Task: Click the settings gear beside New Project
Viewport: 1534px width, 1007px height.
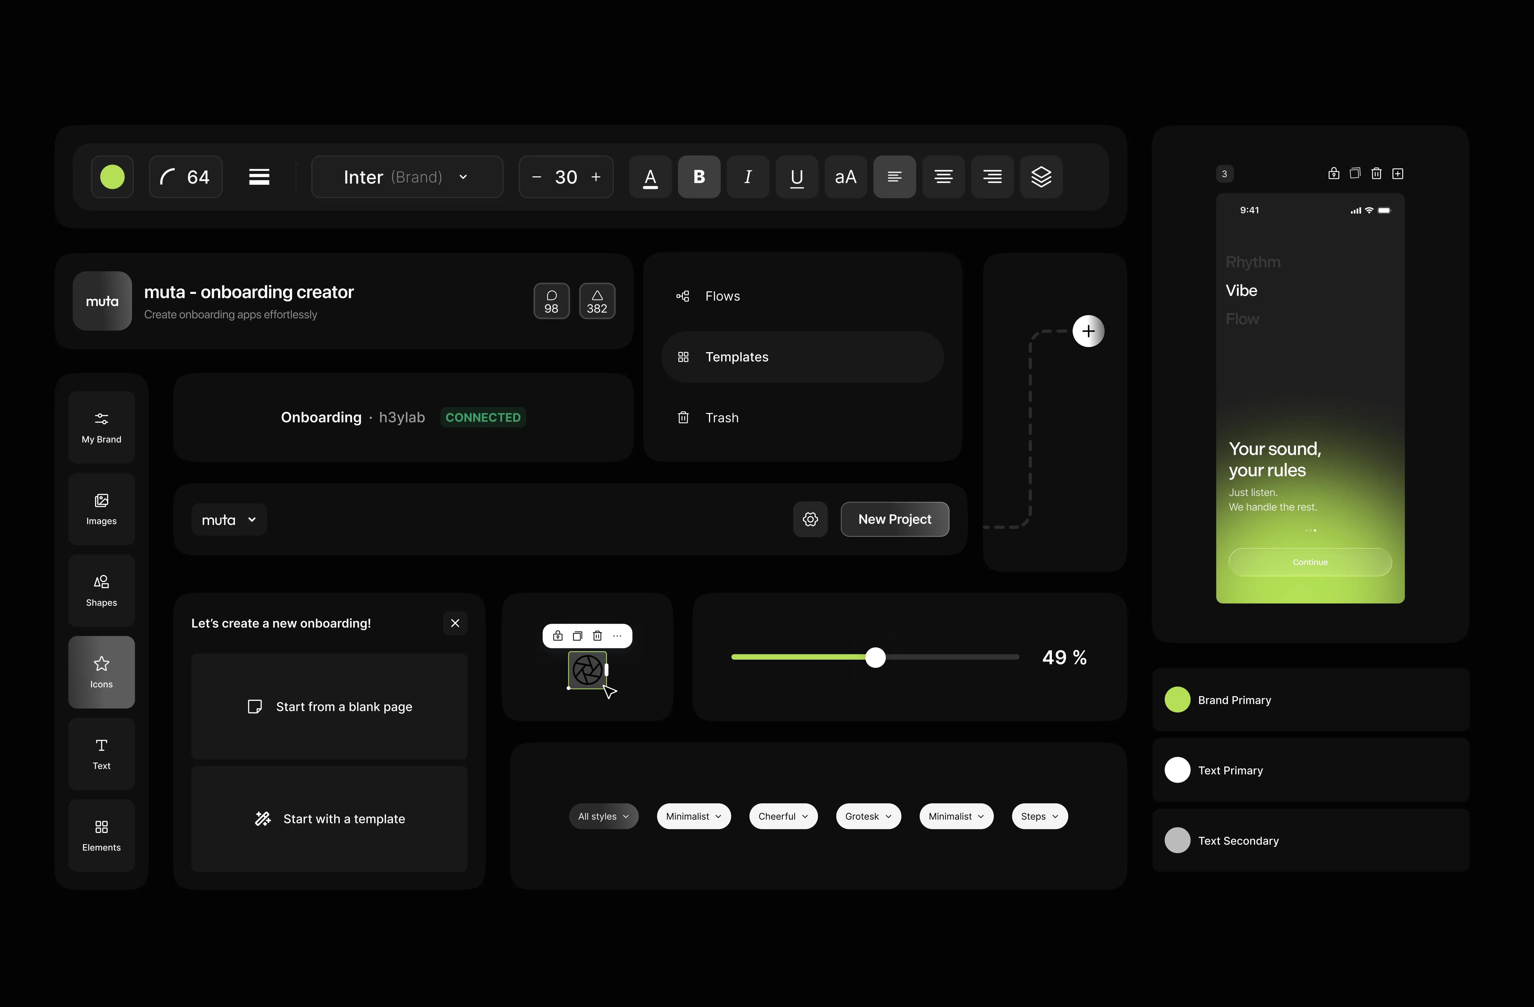Action: (810, 519)
